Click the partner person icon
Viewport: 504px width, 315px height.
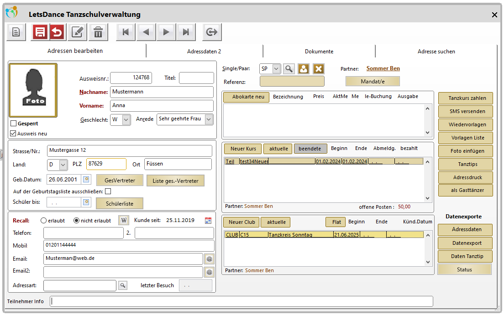tap(304, 69)
